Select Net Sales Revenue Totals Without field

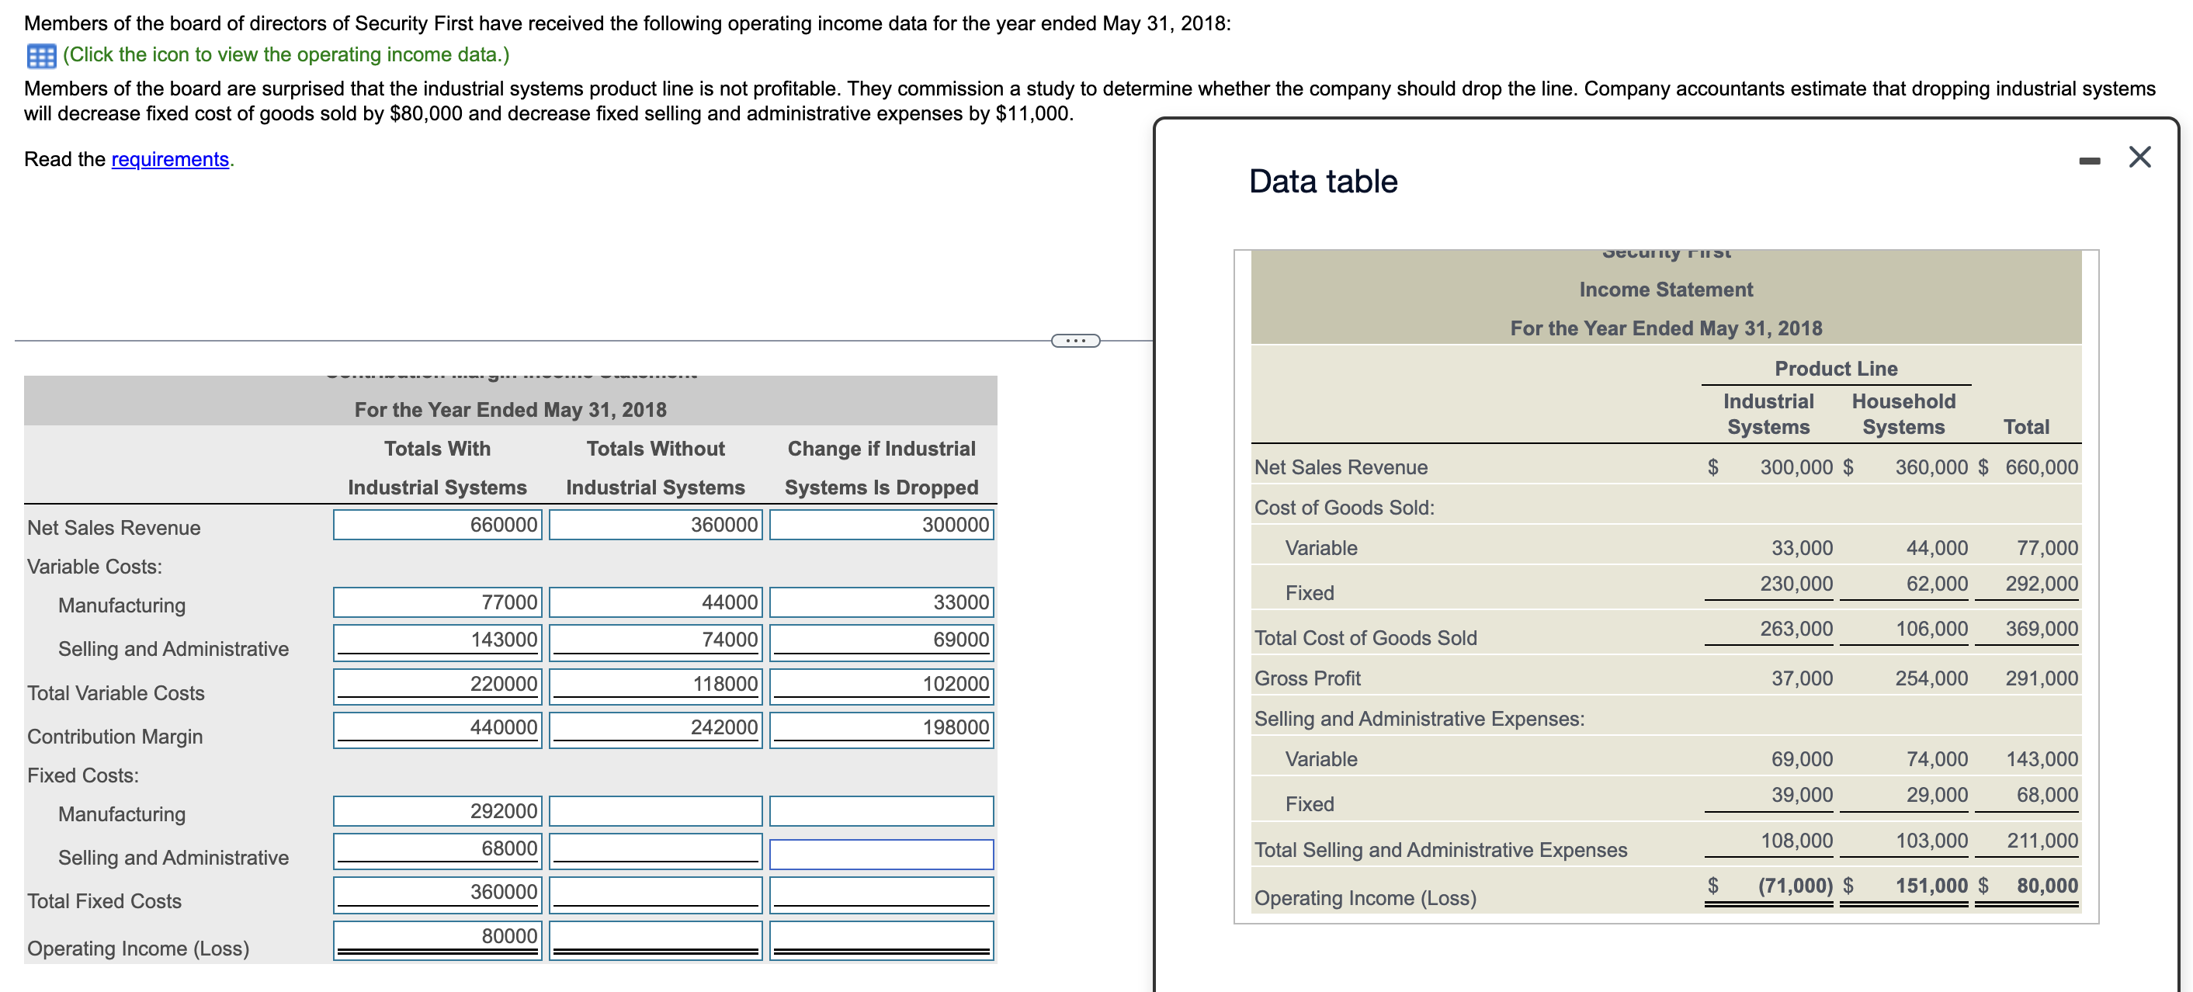pos(655,525)
